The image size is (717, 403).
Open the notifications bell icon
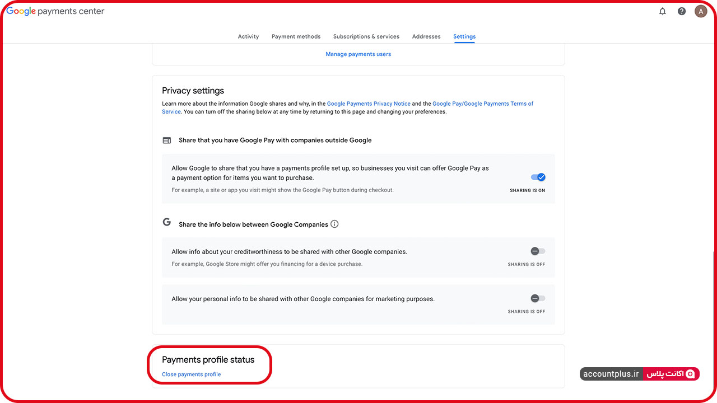663,11
